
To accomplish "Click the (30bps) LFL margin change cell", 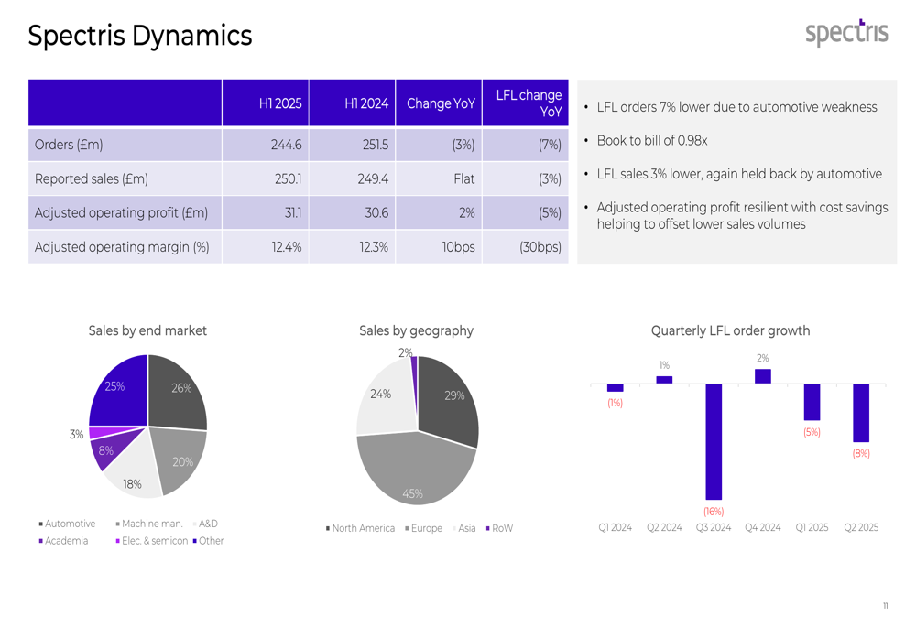I will 540,247.
